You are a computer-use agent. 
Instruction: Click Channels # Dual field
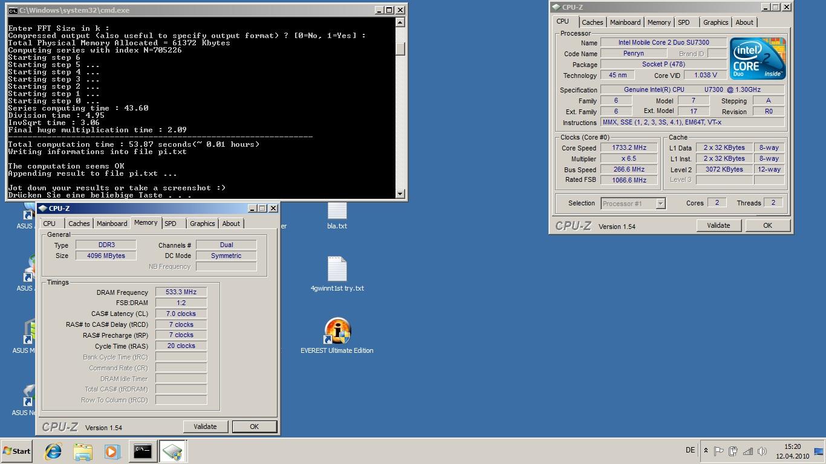pos(226,245)
